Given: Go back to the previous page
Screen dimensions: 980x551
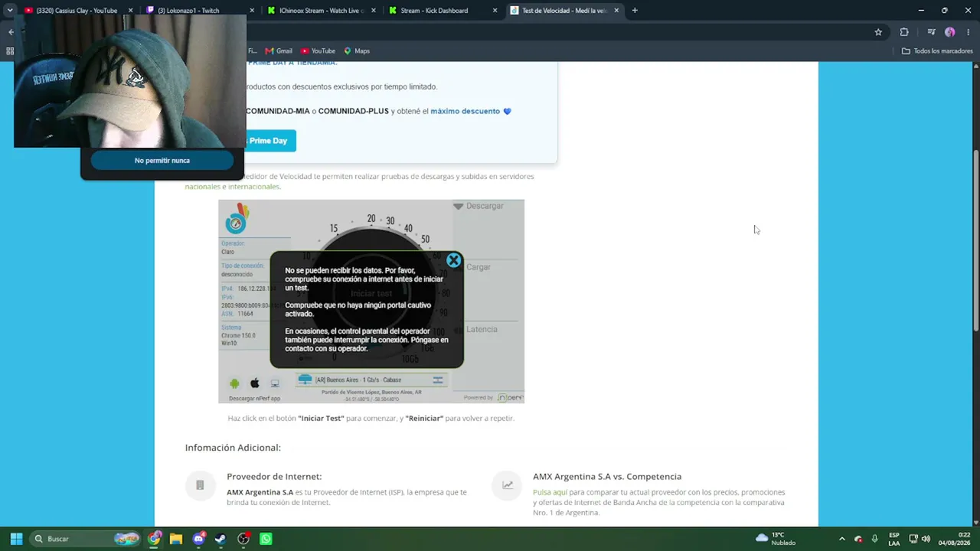Looking at the screenshot, I should tap(11, 32).
